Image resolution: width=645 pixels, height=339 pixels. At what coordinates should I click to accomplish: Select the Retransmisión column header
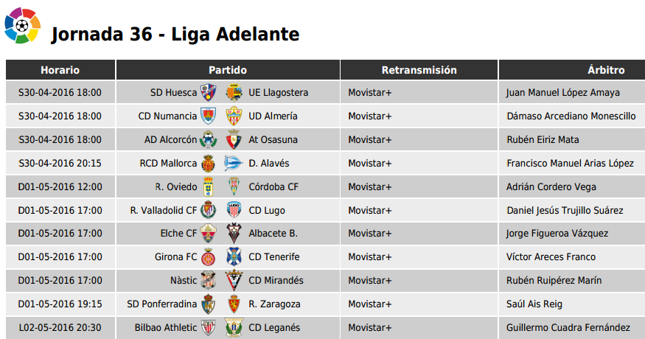coord(419,70)
